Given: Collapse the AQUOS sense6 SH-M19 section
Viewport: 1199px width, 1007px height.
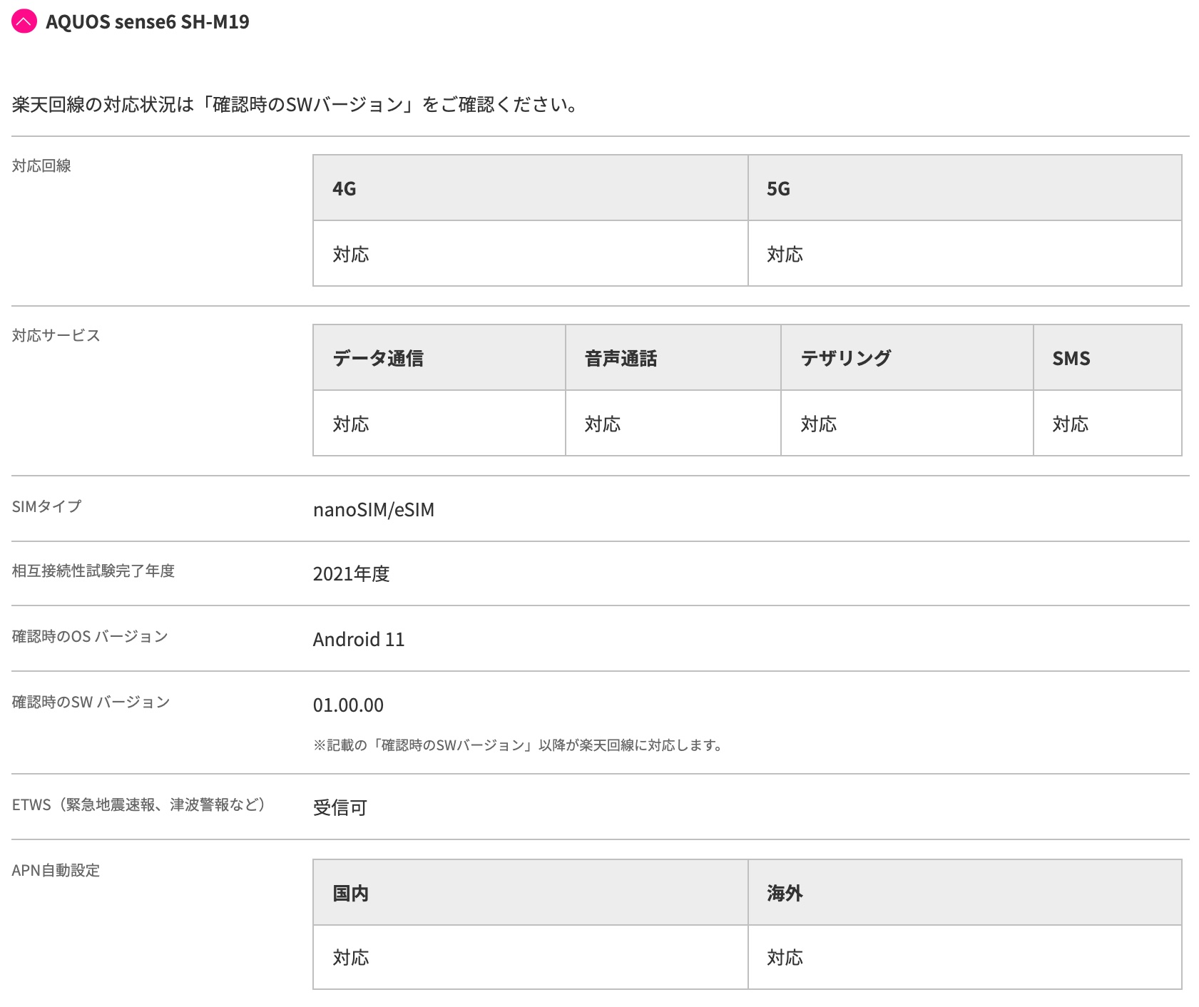Looking at the screenshot, I should [24, 21].
